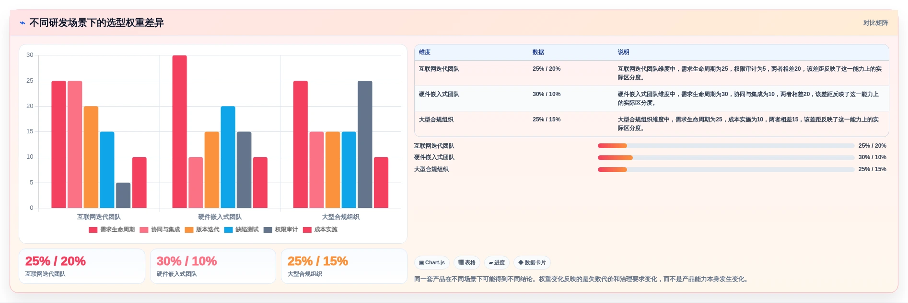
Task: Click x-axis label 互联网迭代团队
Action: pos(99,217)
